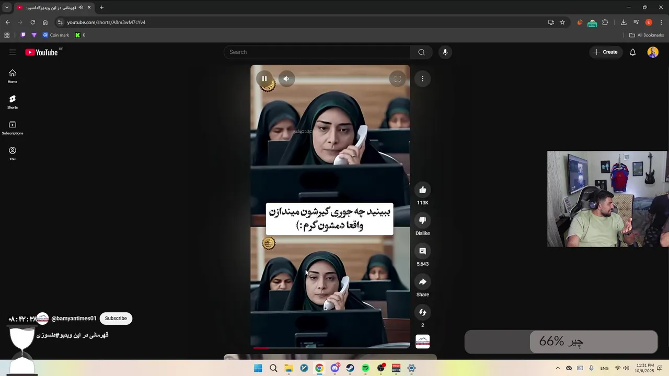
Task: Open the ENG language switcher
Action: (604, 368)
